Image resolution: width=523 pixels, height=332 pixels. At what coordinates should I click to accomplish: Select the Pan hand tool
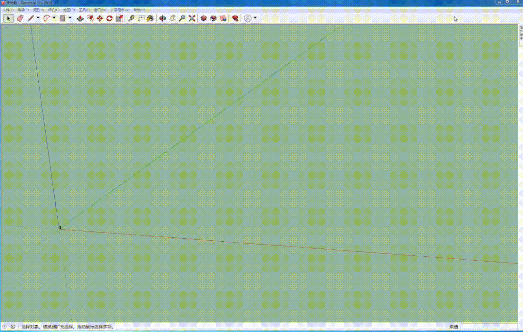pyautogui.click(x=173, y=18)
